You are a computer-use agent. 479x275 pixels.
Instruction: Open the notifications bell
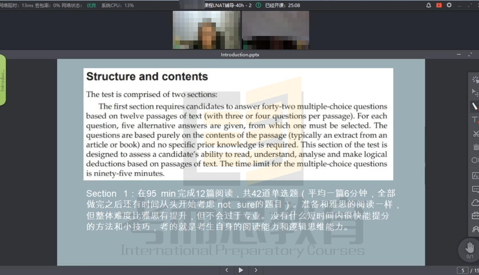pyautogui.click(x=428, y=5)
